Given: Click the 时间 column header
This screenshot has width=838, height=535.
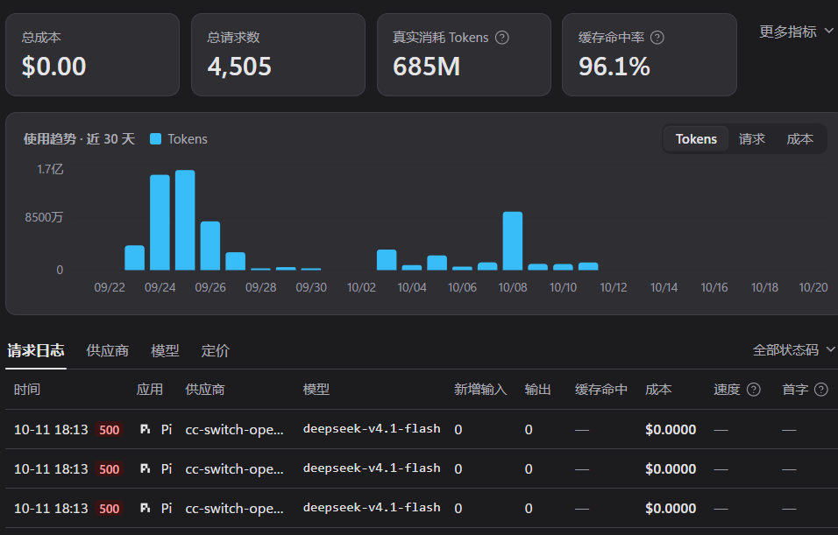Looking at the screenshot, I should pos(26,390).
